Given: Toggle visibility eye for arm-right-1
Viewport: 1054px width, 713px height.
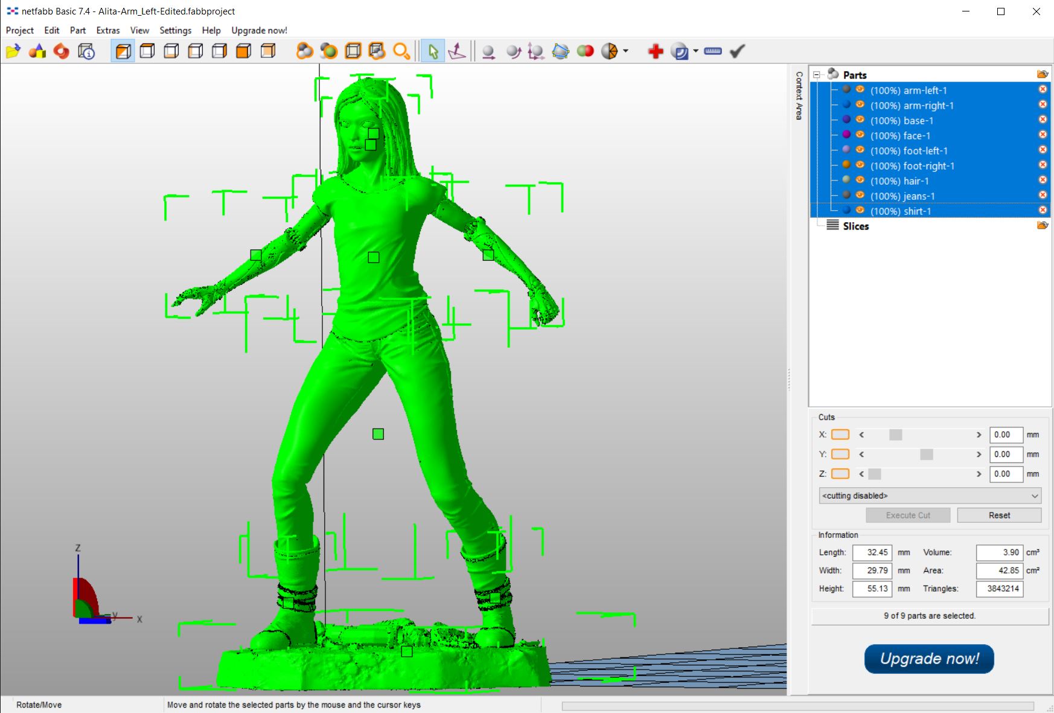Looking at the screenshot, I should 860,104.
